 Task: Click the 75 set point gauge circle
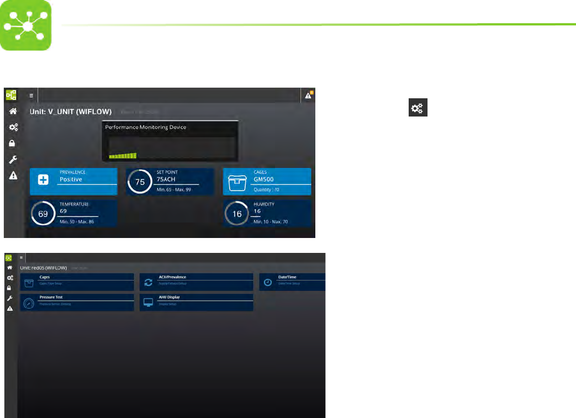click(x=140, y=182)
